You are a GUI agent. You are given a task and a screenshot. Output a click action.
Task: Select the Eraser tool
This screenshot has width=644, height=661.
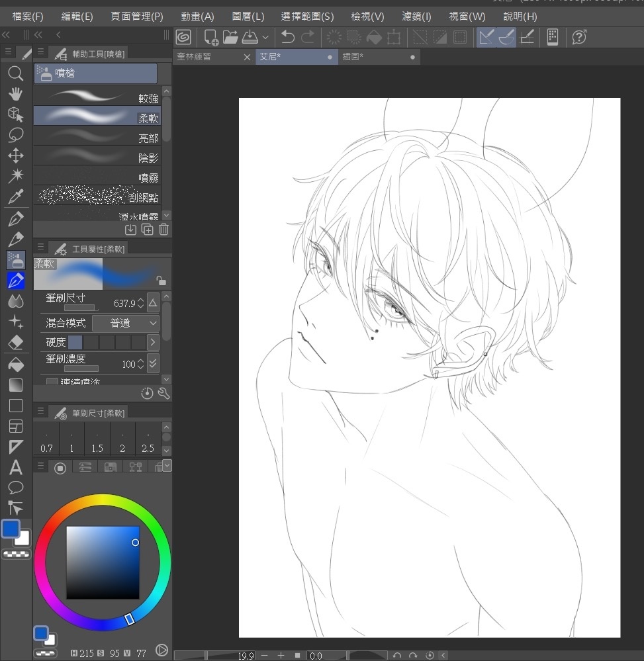16,342
